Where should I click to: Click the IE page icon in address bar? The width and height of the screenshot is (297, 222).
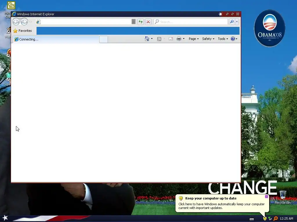tap(38, 22)
